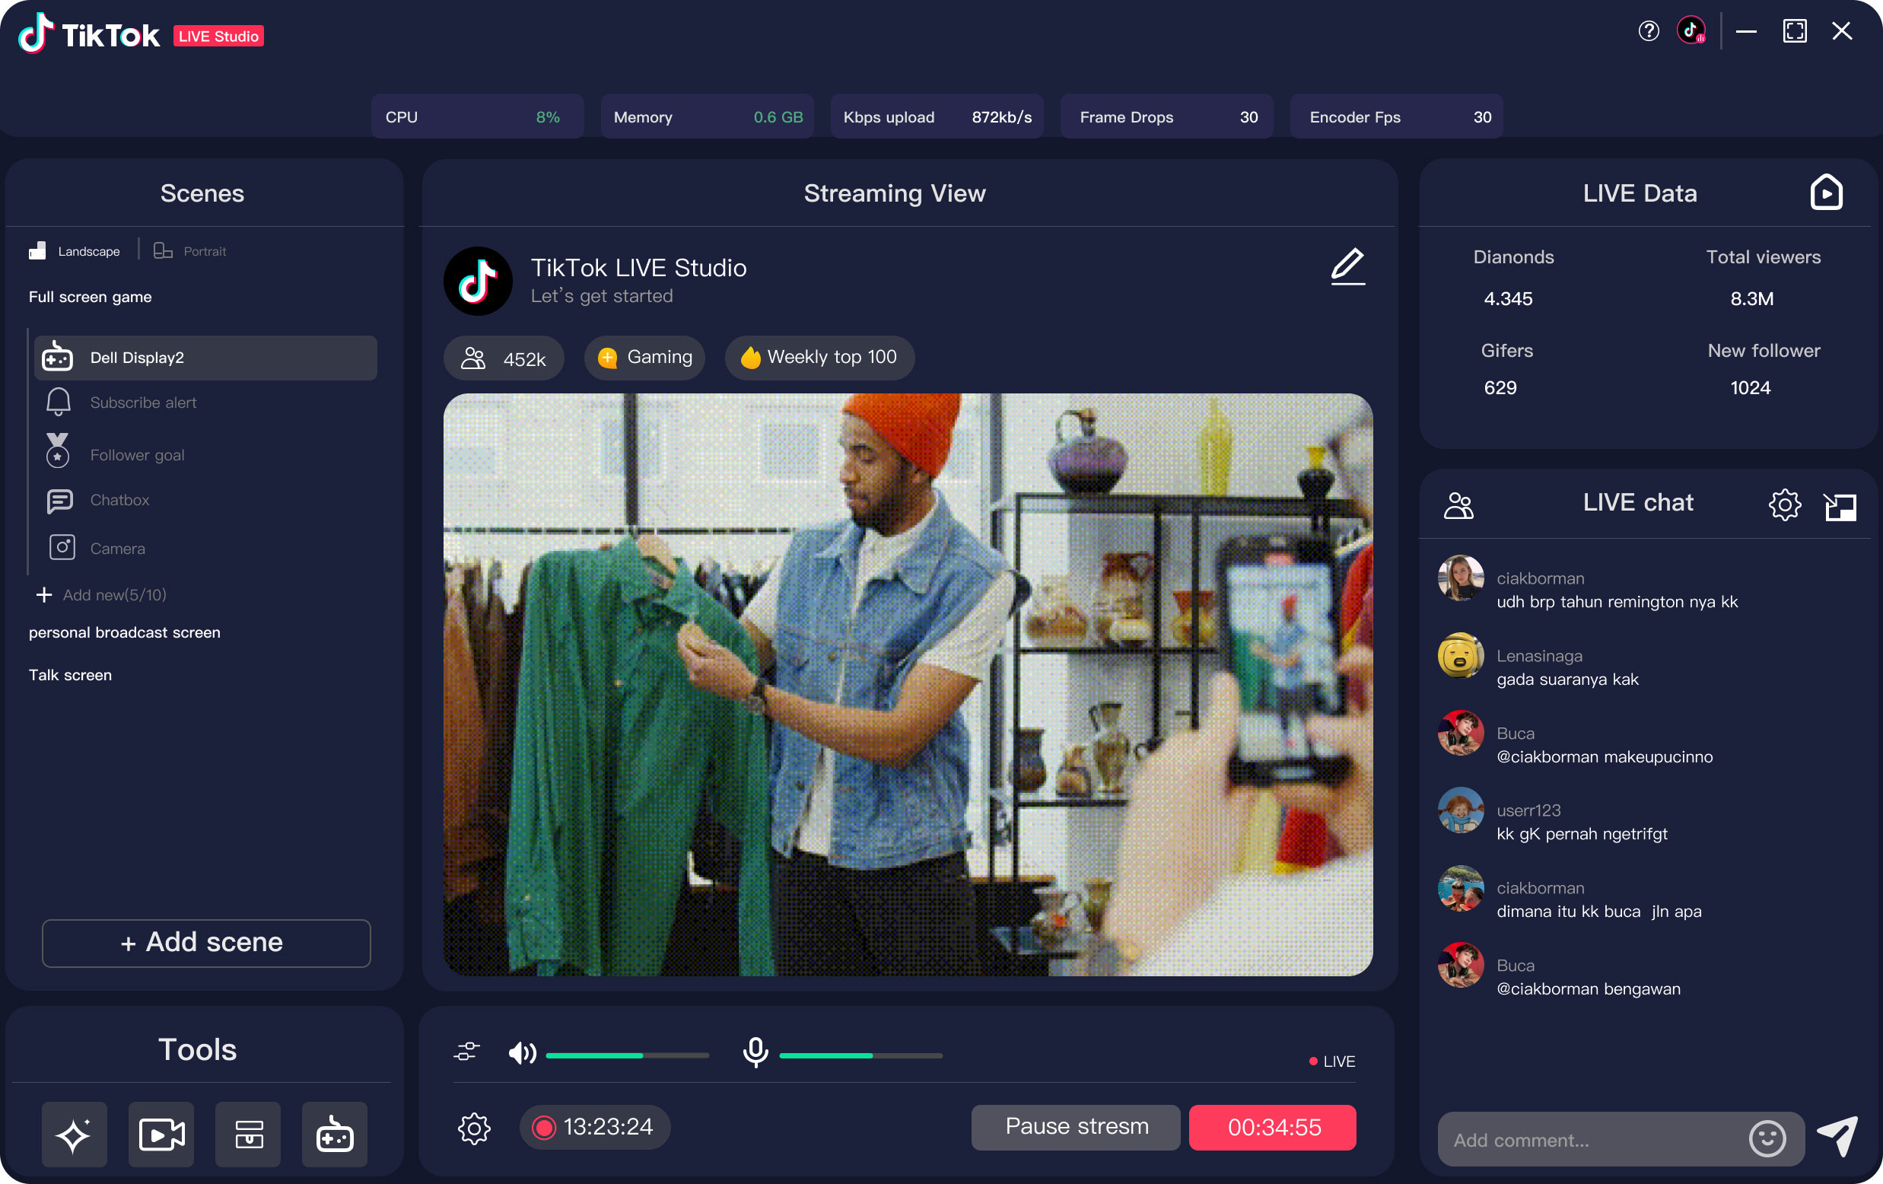The width and height of the screenshot is (1883, 1184).
Task: Open LIVE chat settings gear
Action: coord(1784,505)
